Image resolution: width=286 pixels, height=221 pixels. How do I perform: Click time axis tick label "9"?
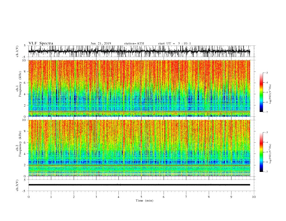231,197
